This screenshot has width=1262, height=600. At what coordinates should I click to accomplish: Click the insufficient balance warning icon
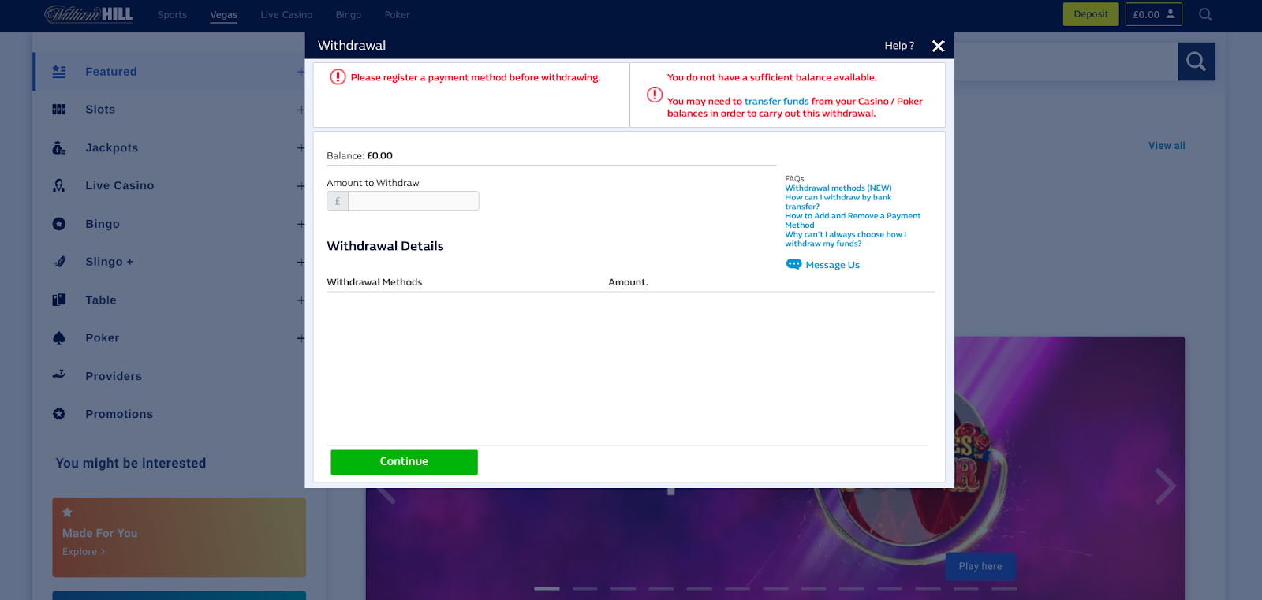[655, 95]
